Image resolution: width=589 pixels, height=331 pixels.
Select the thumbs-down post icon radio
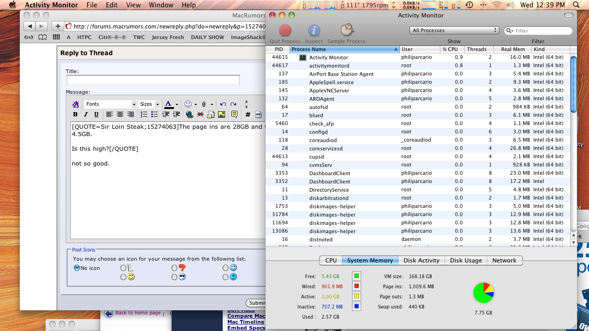[x=174, y=268]
